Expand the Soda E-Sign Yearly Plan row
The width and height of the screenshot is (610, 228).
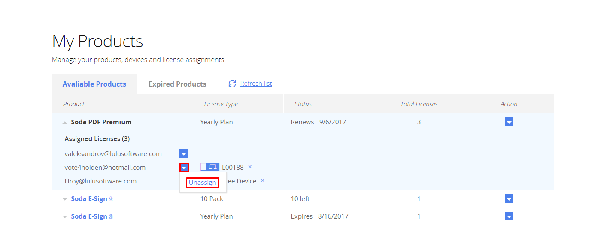65,216
